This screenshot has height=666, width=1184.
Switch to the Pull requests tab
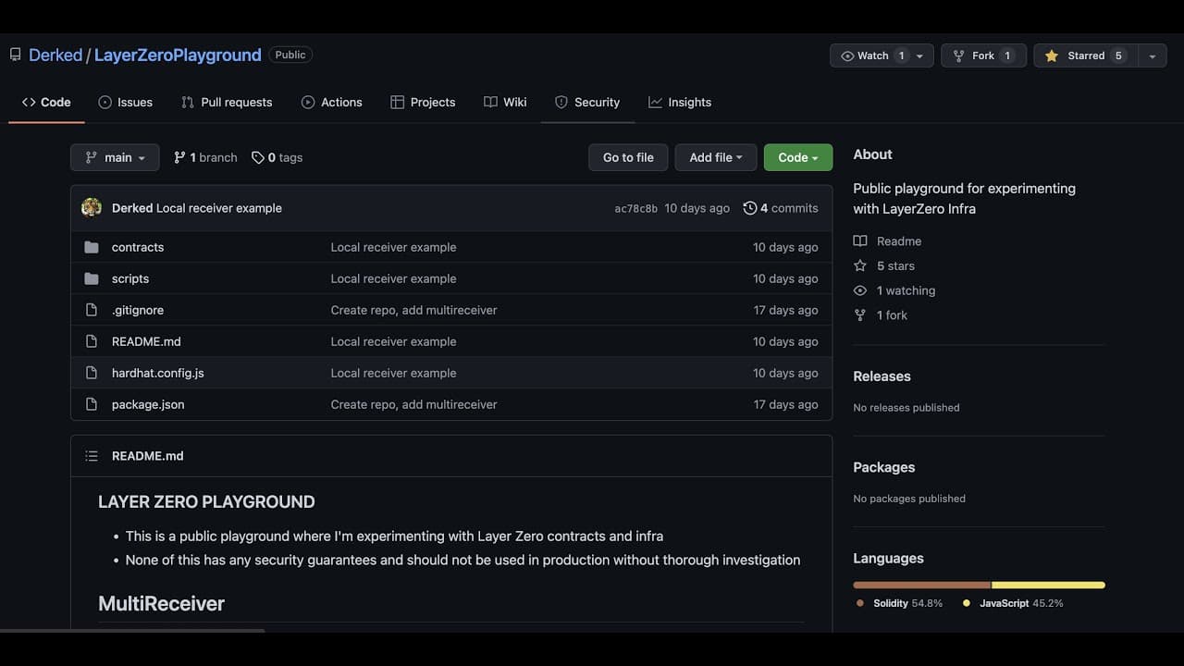227,102
